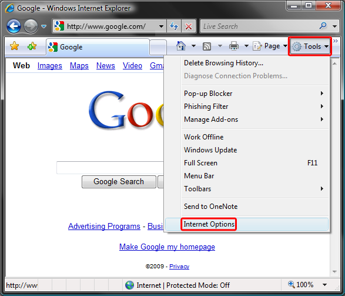The image size is (345, 296).
Task: Open the Pop-up Blocker submenu
Action: pos(247,94)
